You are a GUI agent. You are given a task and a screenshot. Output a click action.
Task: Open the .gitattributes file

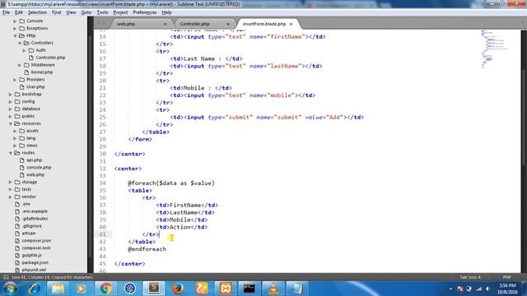click(35, 219)
